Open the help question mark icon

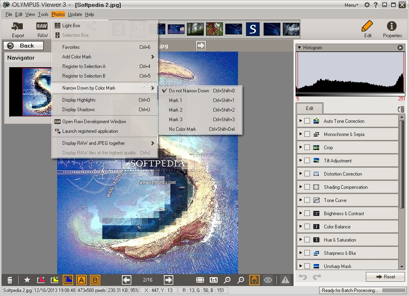tap(375, 5)
